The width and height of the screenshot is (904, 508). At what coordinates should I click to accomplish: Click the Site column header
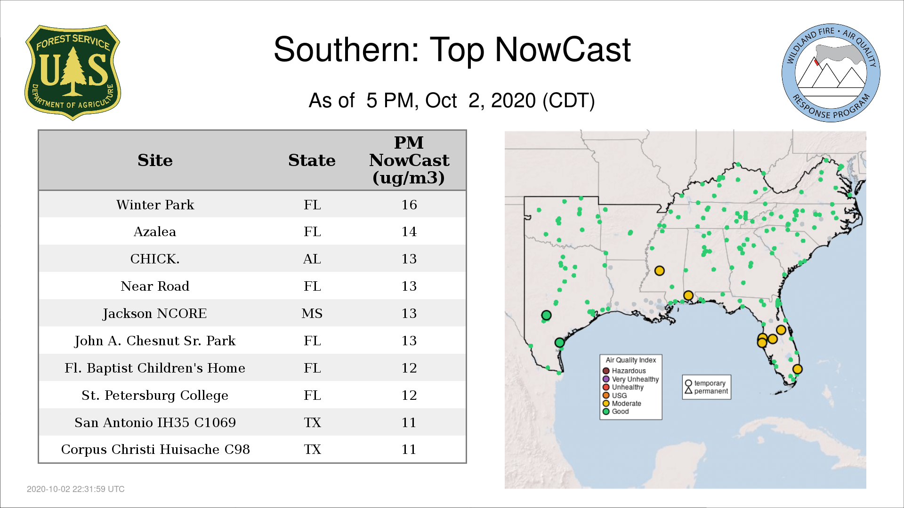click(x=155, y=160)
